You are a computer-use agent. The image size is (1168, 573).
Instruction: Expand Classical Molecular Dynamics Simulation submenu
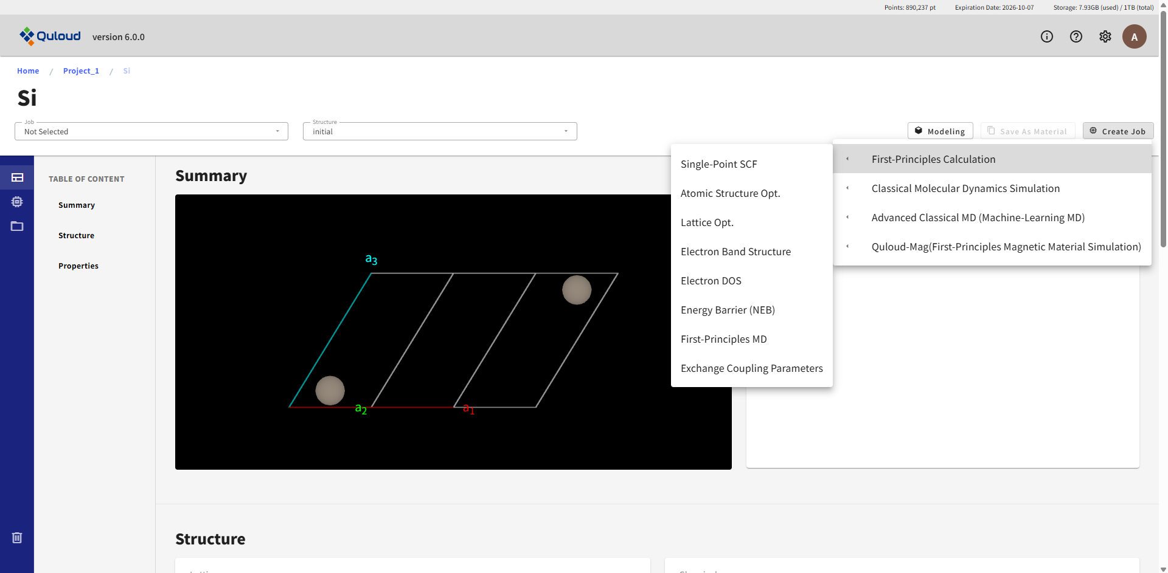point(965,188)
